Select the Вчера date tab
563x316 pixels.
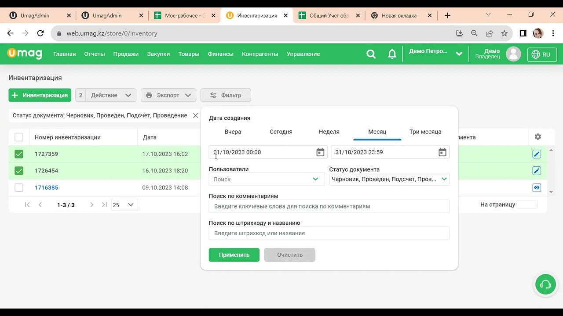[233, 132]
